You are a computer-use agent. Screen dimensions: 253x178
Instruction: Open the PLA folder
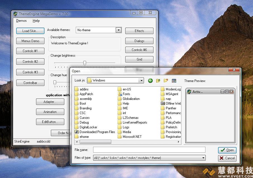[166, 118]
